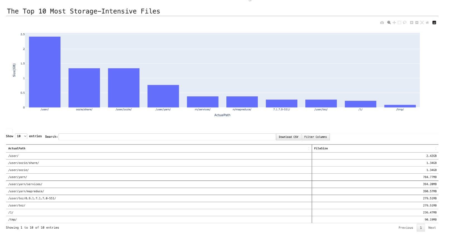461x245 pixels.
Task: Sort table by FileSize column header
Action: coord(375,148)
